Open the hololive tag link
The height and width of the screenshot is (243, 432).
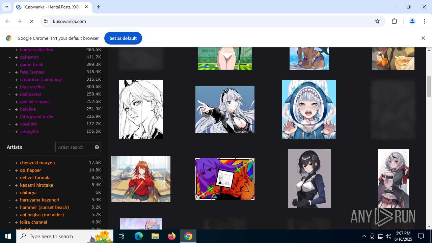(x=28, y=109)
